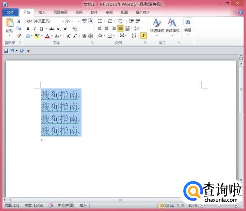
Task: Switch to the Insert tab
Action: 42,12
